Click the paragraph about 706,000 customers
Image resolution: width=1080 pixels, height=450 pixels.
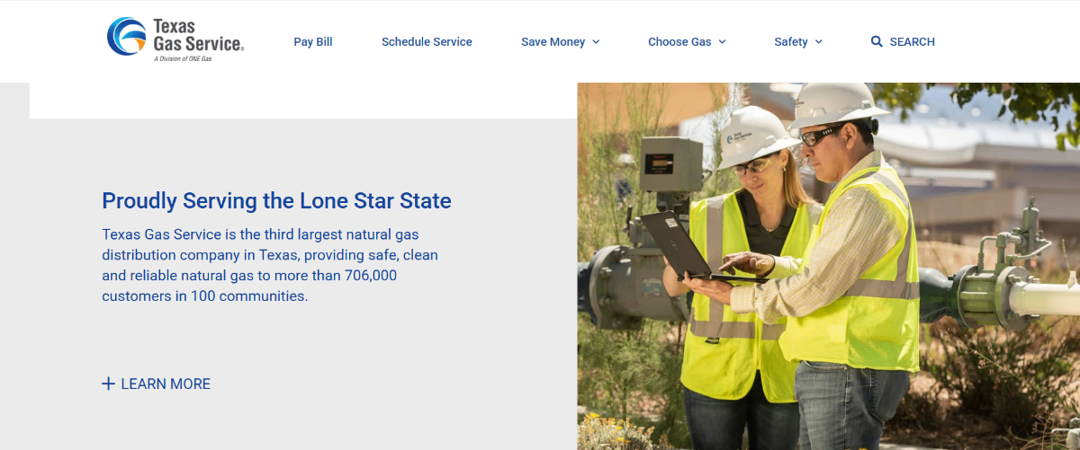[x=270, y=265]
